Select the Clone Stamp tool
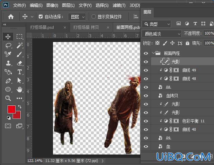214x165 pixels. [8, 63]
